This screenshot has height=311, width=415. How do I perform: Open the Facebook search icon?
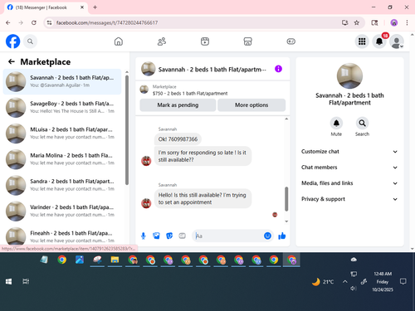click(30, 41)
